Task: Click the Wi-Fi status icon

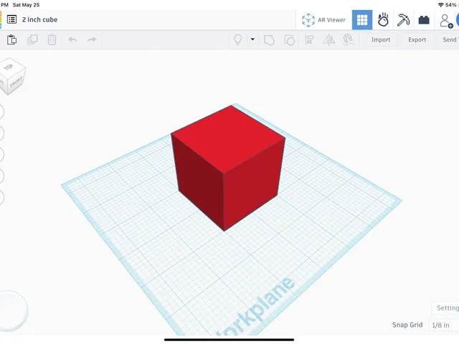Action: (440, 5)
